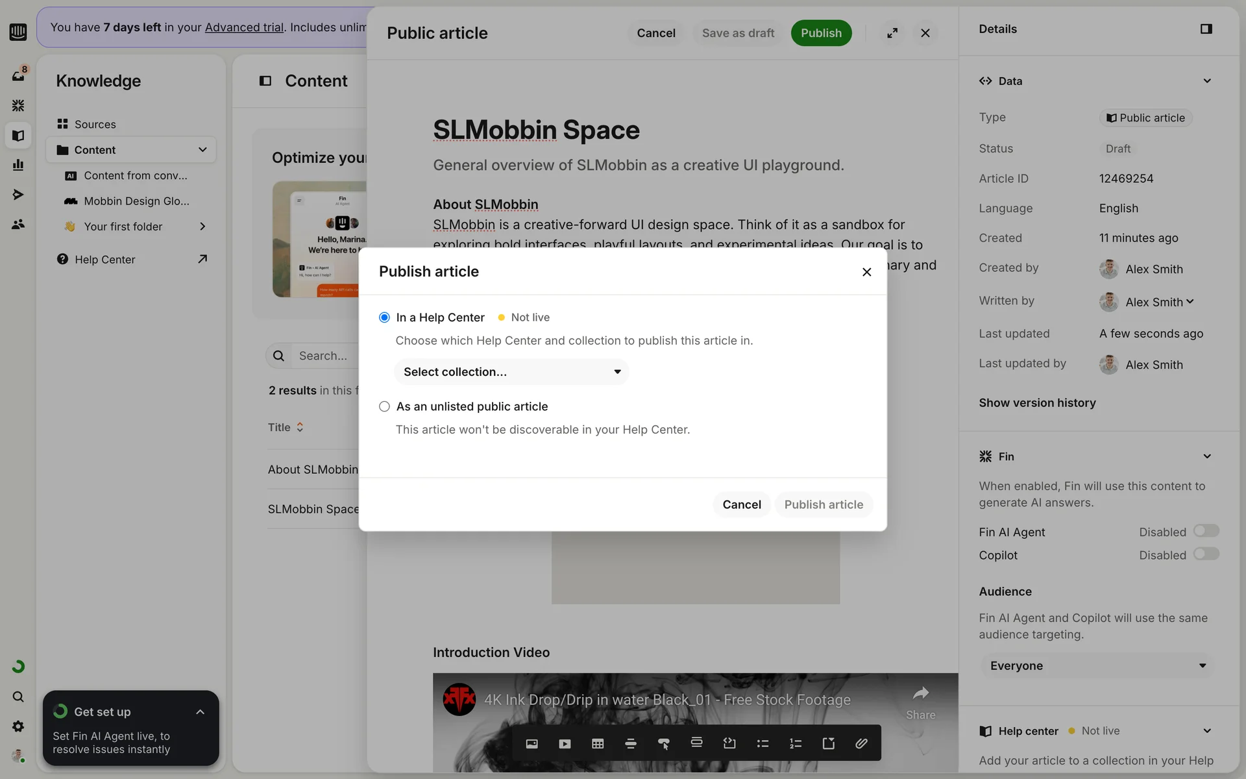Open the Everyone audience dropdown
The width and height of the screenshot is (1246, 779).
click(1097, 666)
